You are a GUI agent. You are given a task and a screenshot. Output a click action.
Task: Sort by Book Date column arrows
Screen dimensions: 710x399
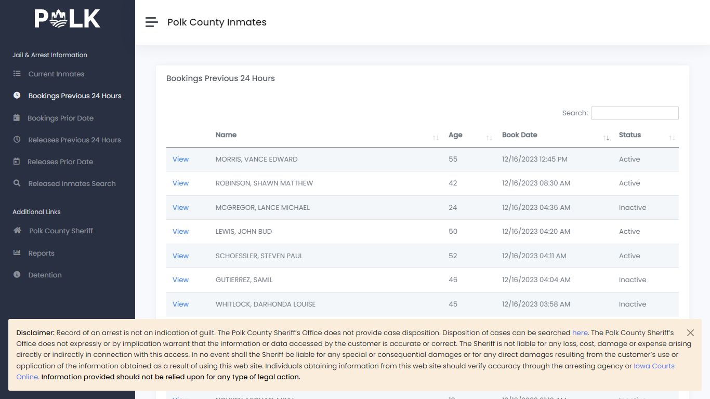pos(606,138)
